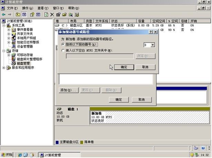212x158 pixels.
Task: Select 装入以下空白 NTFS 文件夹中 radio button
Action: point(63,50)
